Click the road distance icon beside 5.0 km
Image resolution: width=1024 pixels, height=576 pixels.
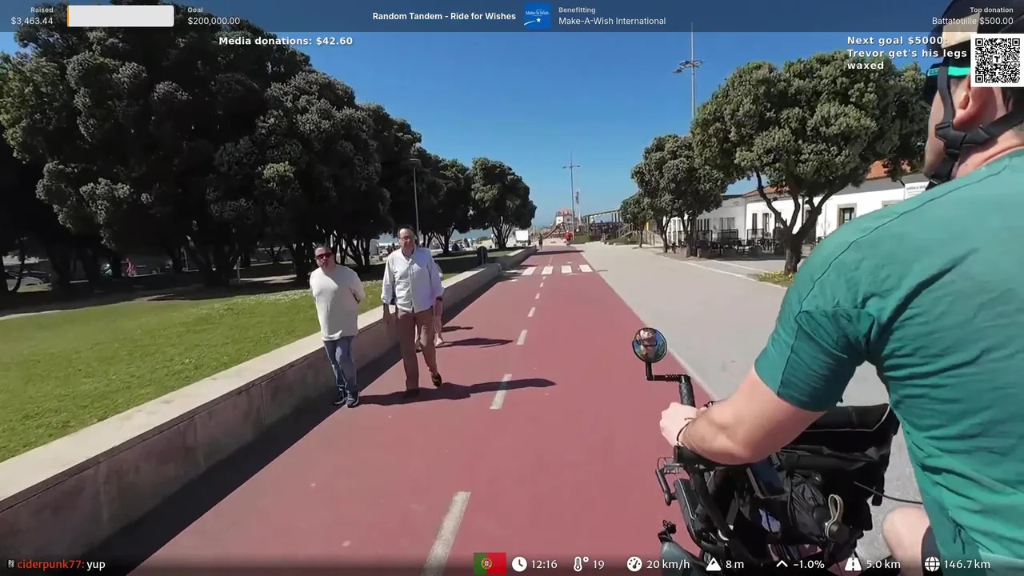pos(853,564)
